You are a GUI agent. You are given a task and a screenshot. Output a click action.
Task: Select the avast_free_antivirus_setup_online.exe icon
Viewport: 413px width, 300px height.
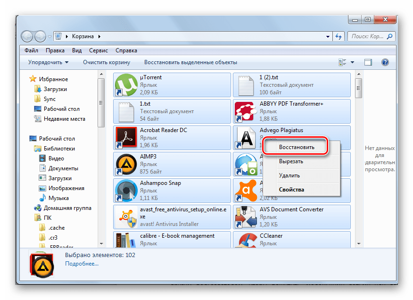(x=127, y=217)
